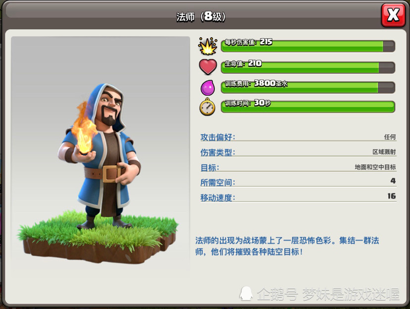
Task: Click the blue wizard description paragraph
Action: [287, 246]
